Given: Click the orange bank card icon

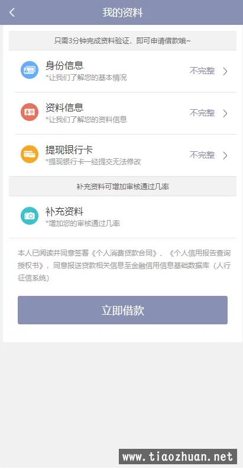Looking at the screenshot, I should click(x=30, y=154).
